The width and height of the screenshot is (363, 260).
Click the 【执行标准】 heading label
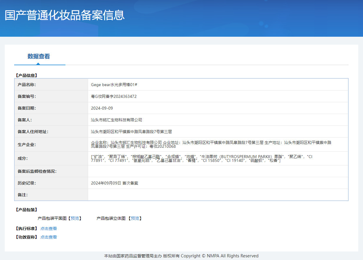(x=26, y=229)
